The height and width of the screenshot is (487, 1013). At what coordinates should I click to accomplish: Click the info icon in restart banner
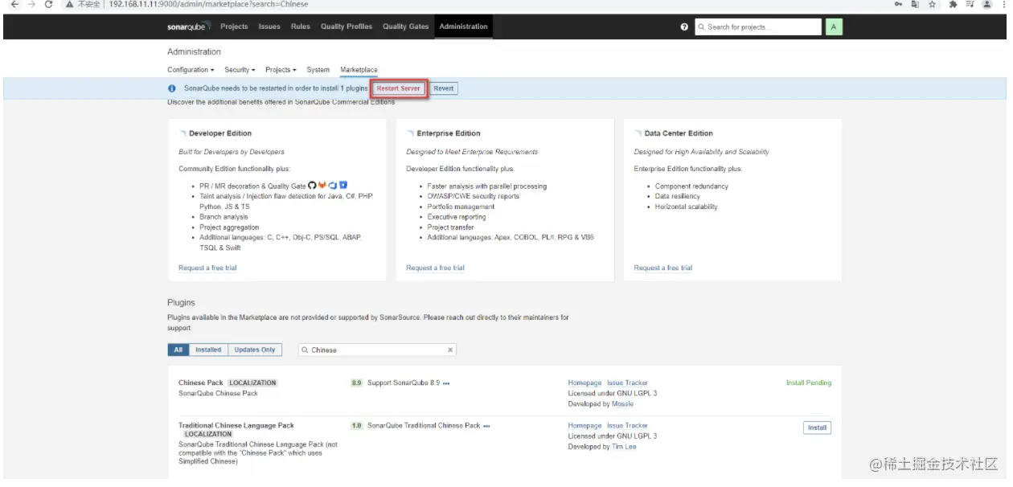point(172,88)
